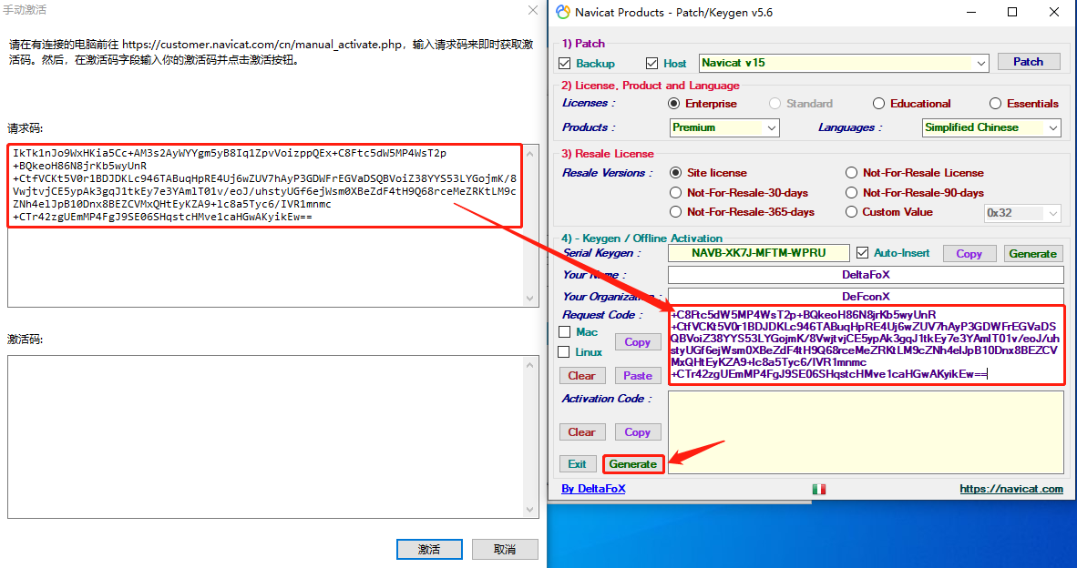Screen dimensions: 1077x568
Task: Toggle the Backup checkbox
Action: point(565,63)
